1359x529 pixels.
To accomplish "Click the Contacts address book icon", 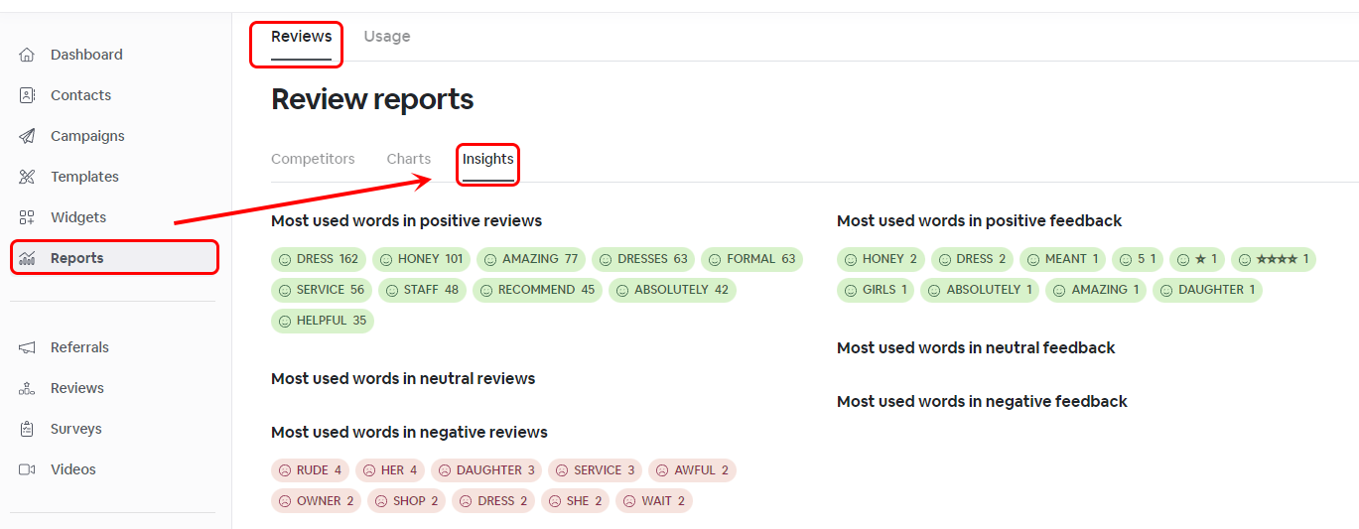I will coord(28,95).
